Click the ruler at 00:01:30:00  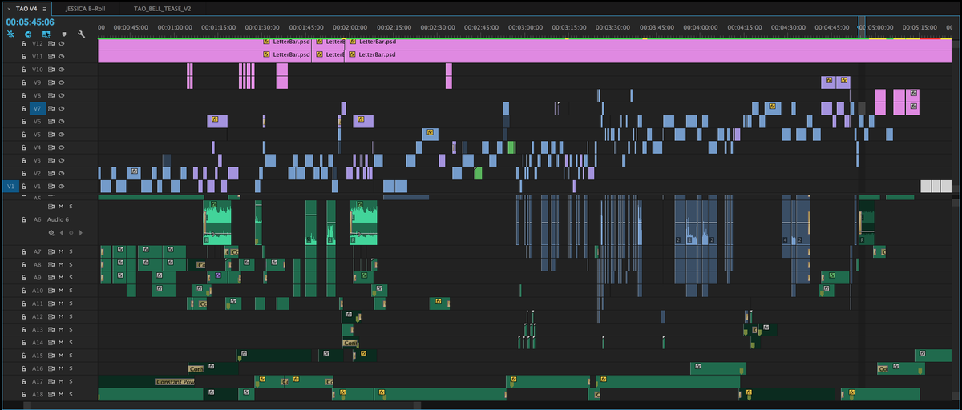click(x=262, y=26)
